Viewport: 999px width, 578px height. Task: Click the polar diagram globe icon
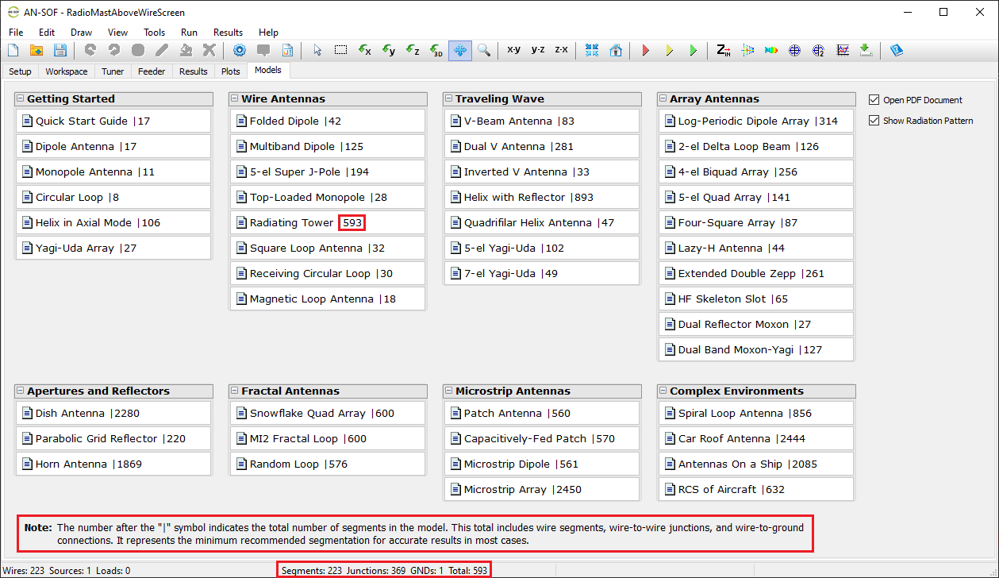coord(795,50)
